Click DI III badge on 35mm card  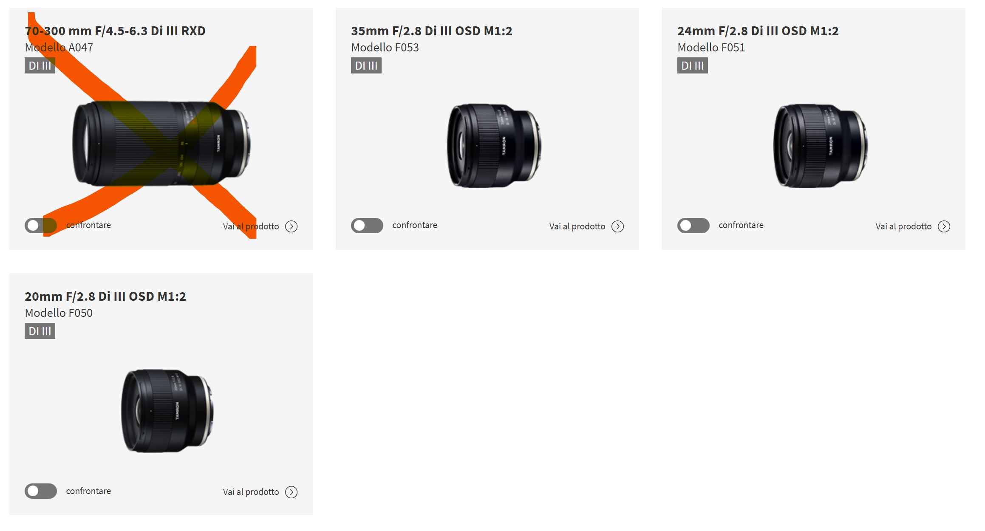pyautogui.click(x=366, y=66)
